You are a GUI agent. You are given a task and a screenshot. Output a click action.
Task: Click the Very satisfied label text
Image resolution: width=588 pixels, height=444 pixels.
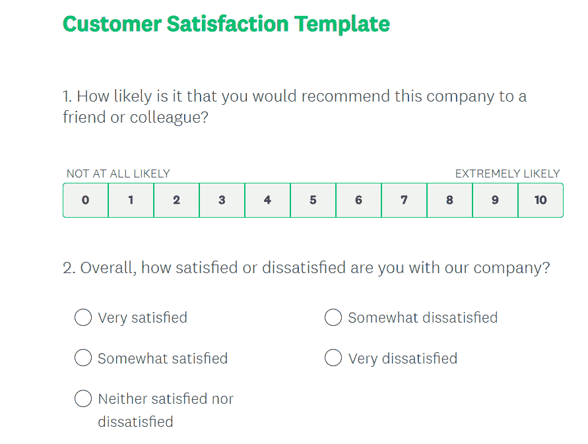(x=143, y=317)
